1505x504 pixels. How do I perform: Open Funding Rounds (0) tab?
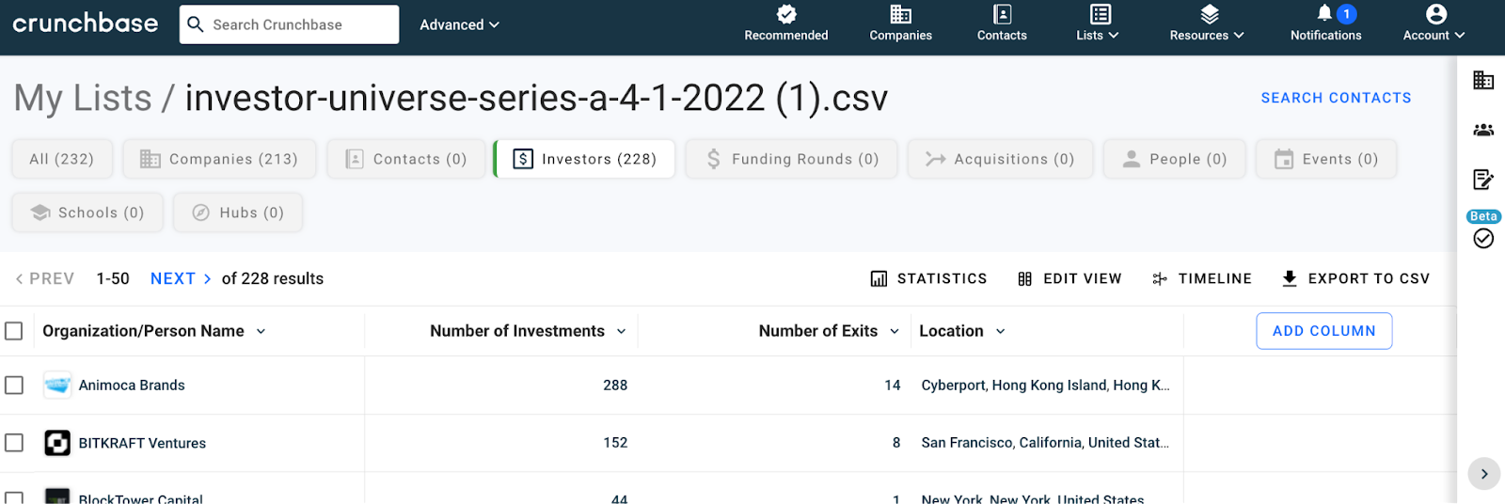tap(791, 159)
